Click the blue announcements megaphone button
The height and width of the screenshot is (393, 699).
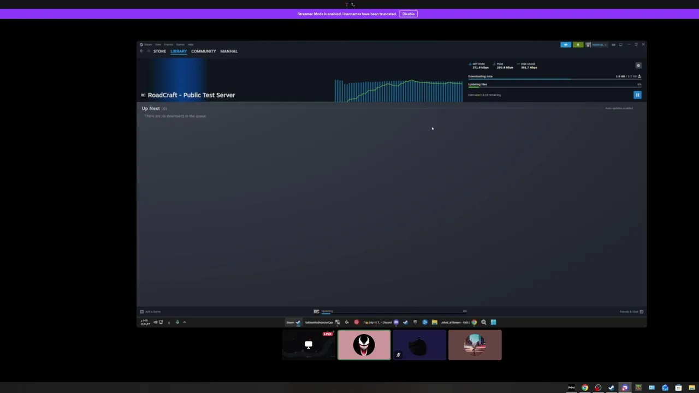(566, 45)
